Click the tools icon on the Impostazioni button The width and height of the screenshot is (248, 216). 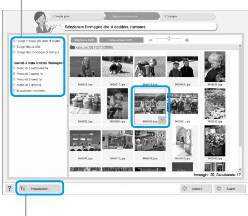[23, 188]
